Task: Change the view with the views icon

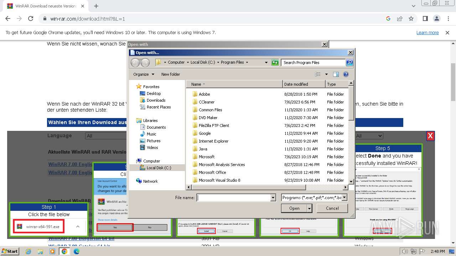Action: click(x=318, y=74)
